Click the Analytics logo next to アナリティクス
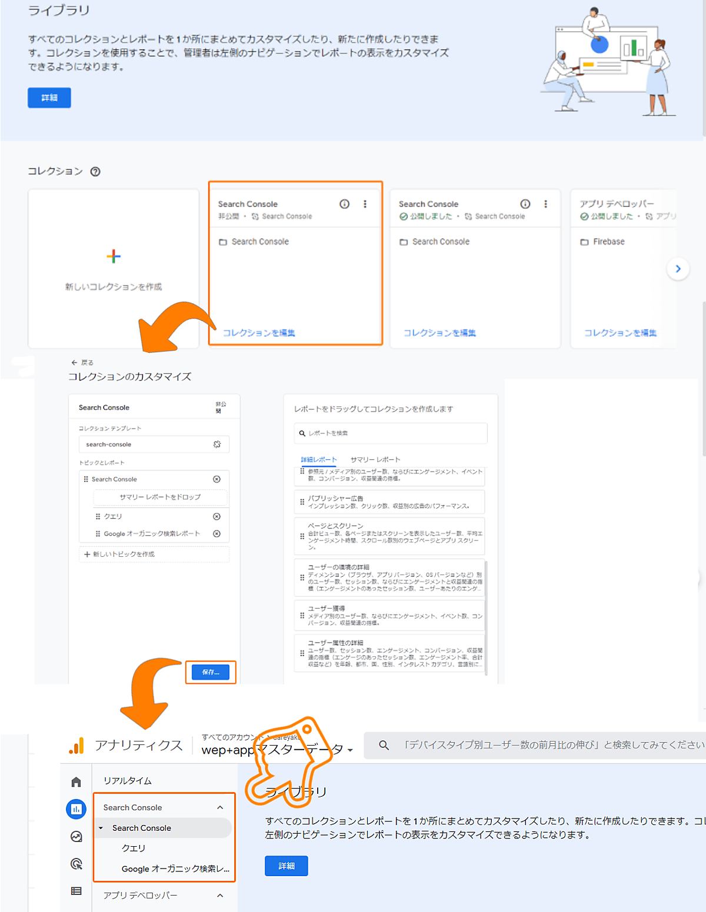The width and height of the screenshot is (706, 912). (x=76, y=746)
